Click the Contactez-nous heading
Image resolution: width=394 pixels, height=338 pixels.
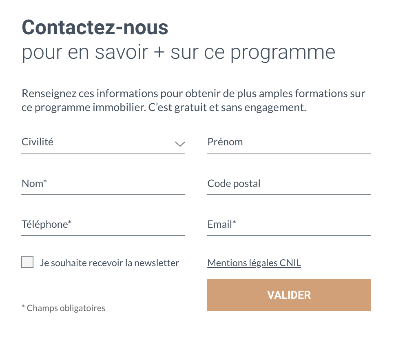click(95, 27)
